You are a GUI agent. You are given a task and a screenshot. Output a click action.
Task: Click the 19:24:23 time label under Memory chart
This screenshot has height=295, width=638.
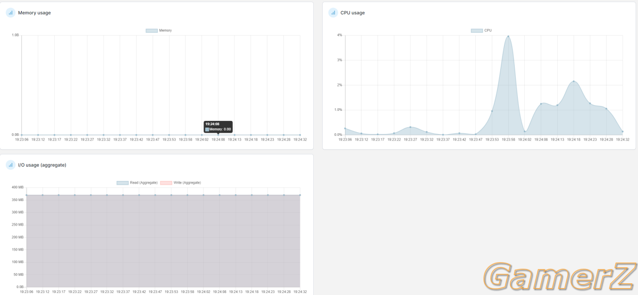point(267,140)
